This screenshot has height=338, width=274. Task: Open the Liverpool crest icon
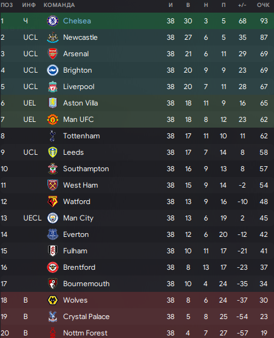pos(52,87)
